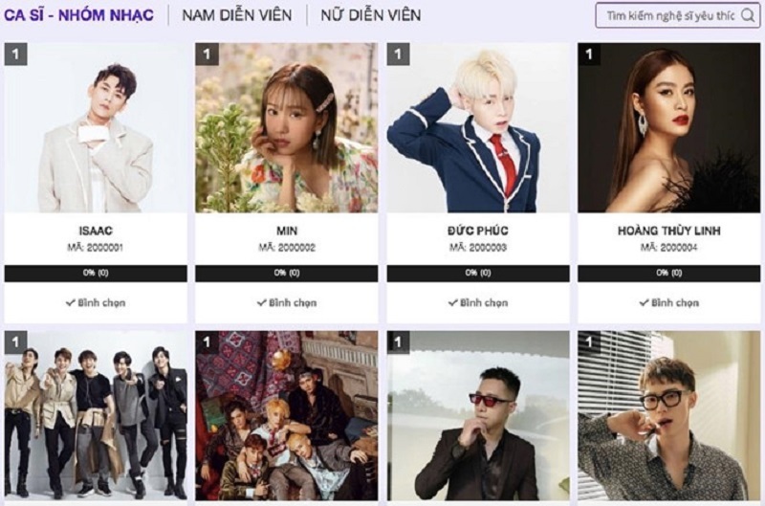Open ISAAC's portrait photo
The image size is (765, 506).
click(x=96, y=128)
